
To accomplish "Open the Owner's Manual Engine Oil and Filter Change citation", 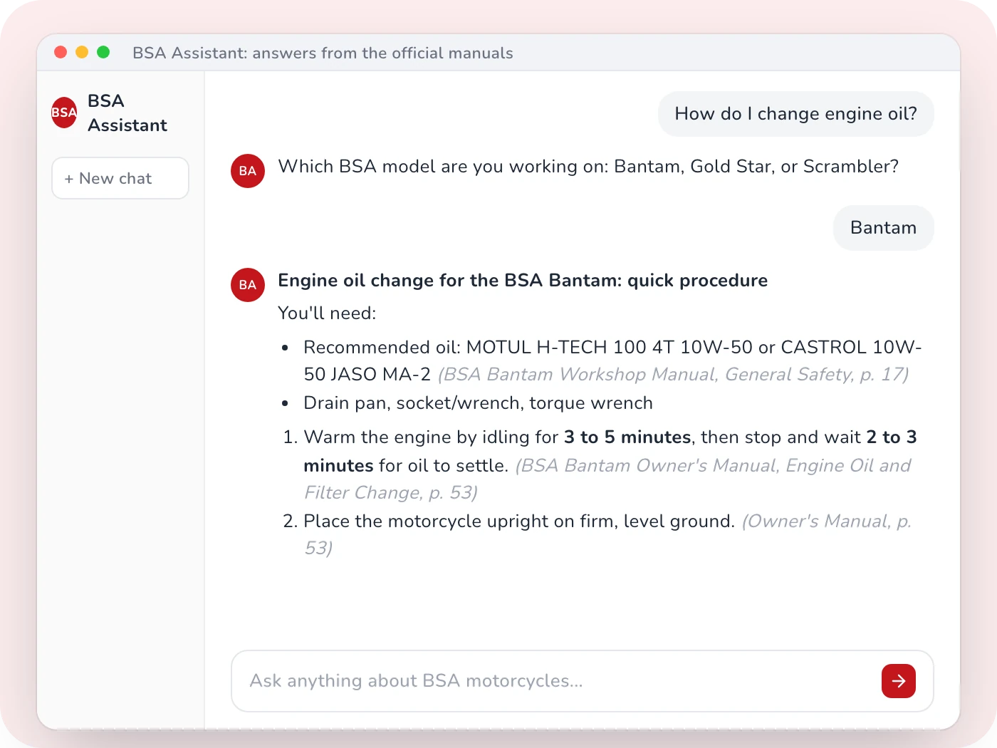I will pyautogui.click(x=607, y=479).
